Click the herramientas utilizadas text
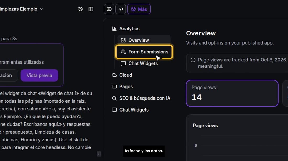Image resolution: width=288 pixels, height=161 pixels. (x=22, y=62)
